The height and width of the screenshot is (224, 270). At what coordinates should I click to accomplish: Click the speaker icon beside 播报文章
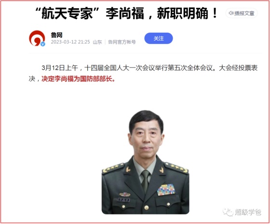[x=231, y=13]
